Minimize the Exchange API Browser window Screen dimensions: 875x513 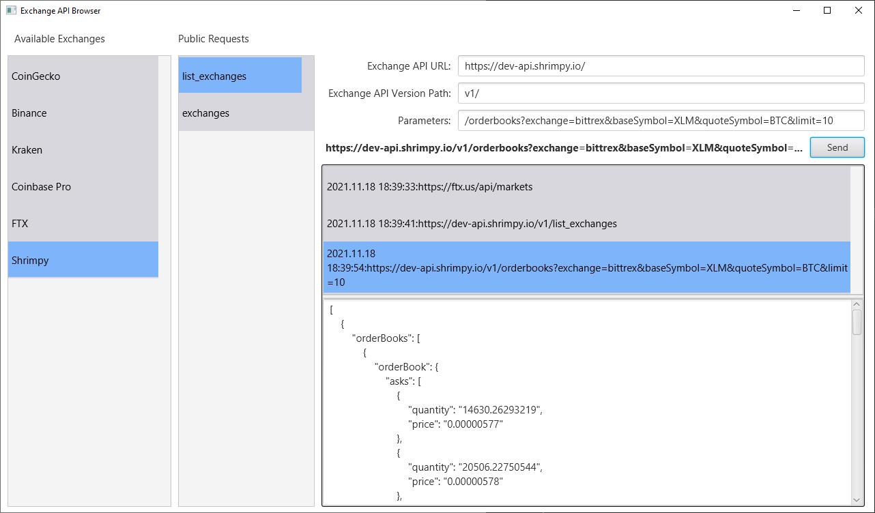coord(796,10)
